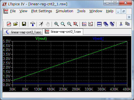Open the Control Panel hammer icon
This screenshot has height=100, width=134.
[32, 24]
